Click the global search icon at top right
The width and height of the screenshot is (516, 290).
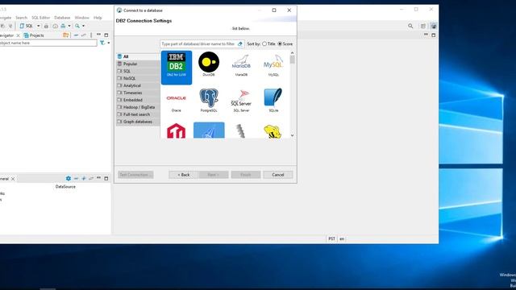pos(410,26)
